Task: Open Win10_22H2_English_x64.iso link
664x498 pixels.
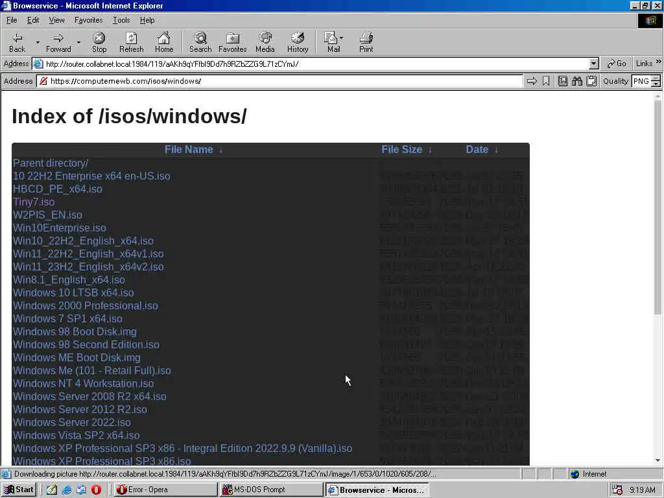Action: point(84,241)
